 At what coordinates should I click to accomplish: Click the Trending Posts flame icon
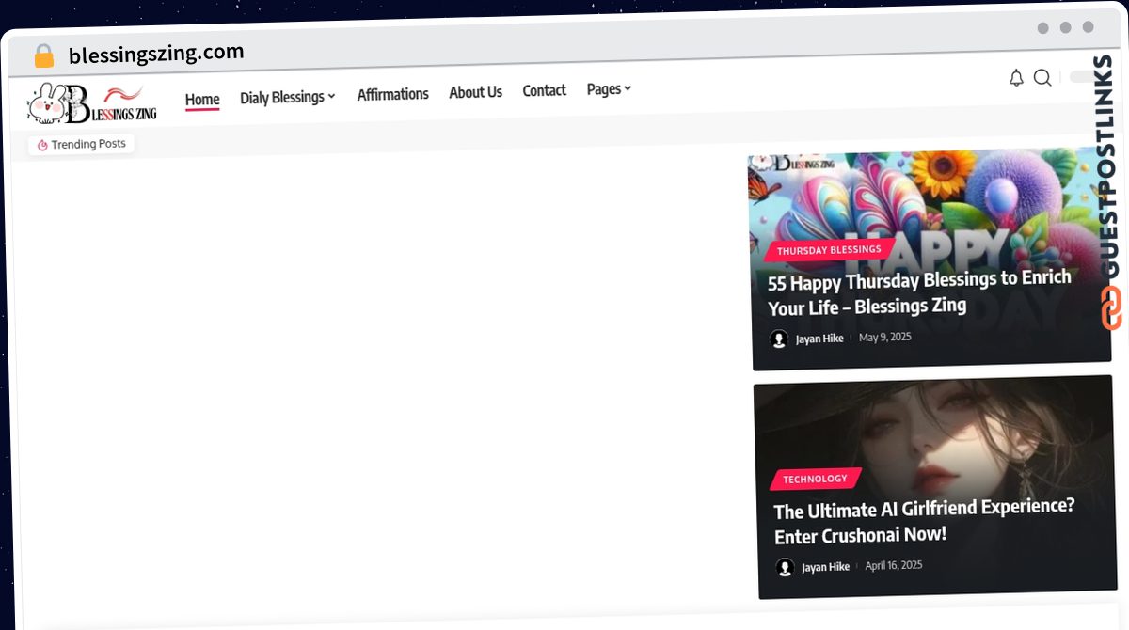[42, 145]
